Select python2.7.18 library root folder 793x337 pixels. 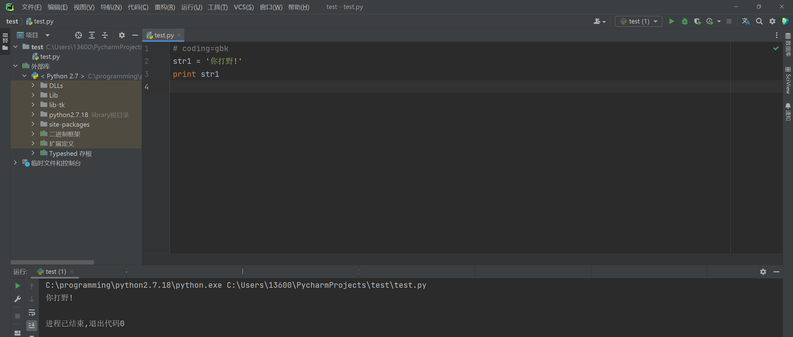76,115
